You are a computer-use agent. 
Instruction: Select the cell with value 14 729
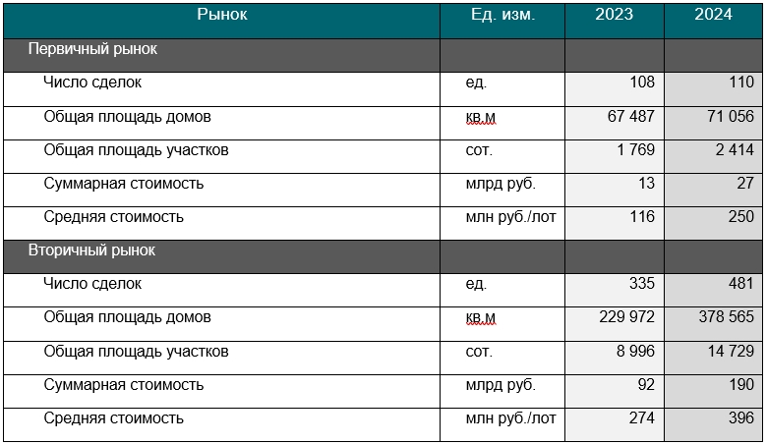click(713, 358)
